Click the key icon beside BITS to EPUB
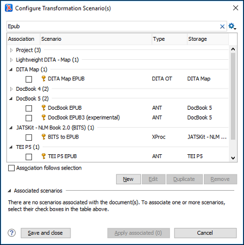 (x=43, y=137)
